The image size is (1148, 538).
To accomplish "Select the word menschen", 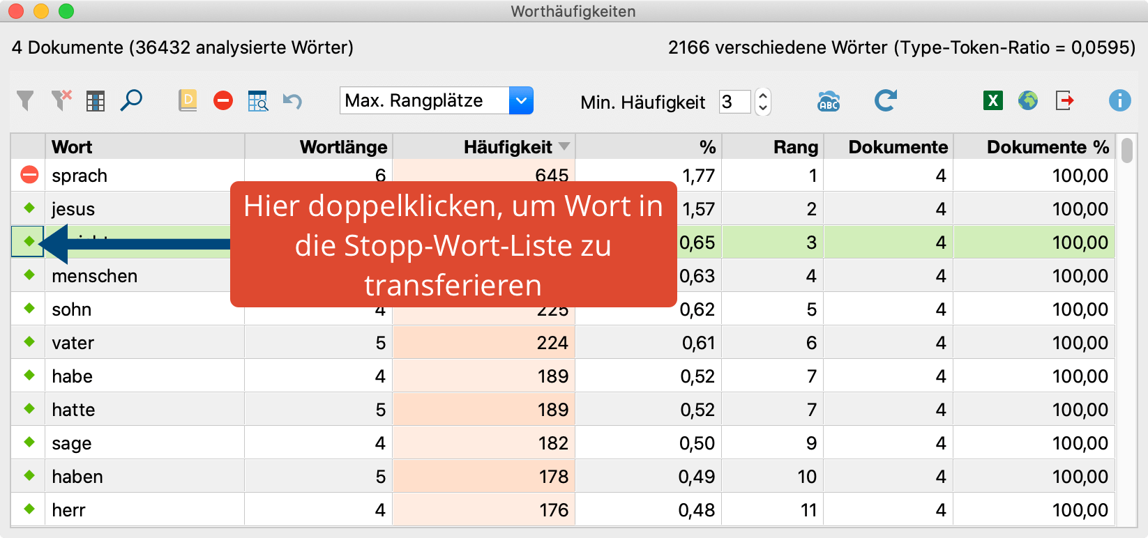I will pos(95,276).
